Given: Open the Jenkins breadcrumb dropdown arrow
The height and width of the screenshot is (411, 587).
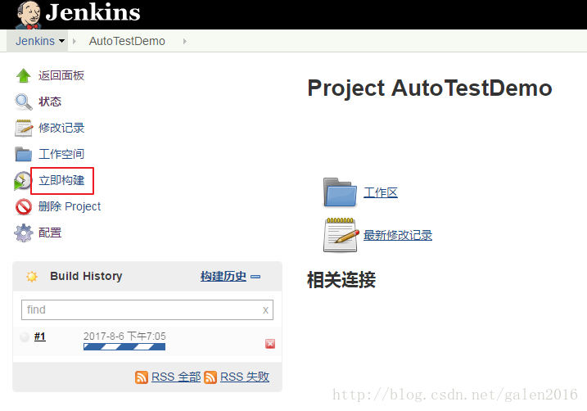Looking at the screenshot, I should (61, 41).
